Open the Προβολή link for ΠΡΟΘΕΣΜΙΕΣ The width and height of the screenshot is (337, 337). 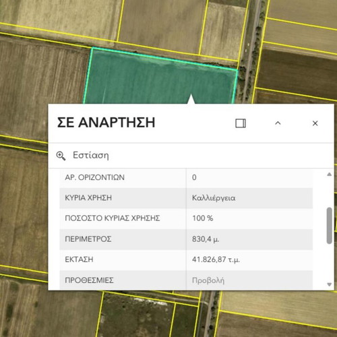tap(208, 280)
